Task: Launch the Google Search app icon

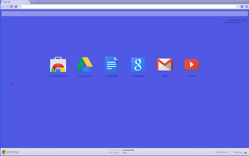Action: (138, 64)
